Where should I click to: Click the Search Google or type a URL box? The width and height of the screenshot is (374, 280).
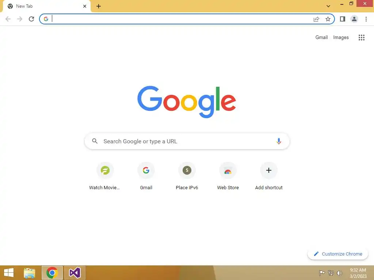pyautogui.click(x=187, y=141)
